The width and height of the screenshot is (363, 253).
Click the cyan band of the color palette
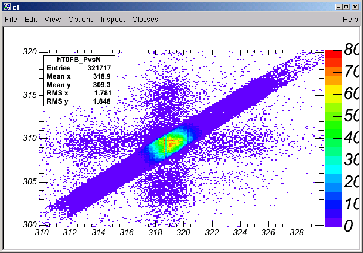333,169
